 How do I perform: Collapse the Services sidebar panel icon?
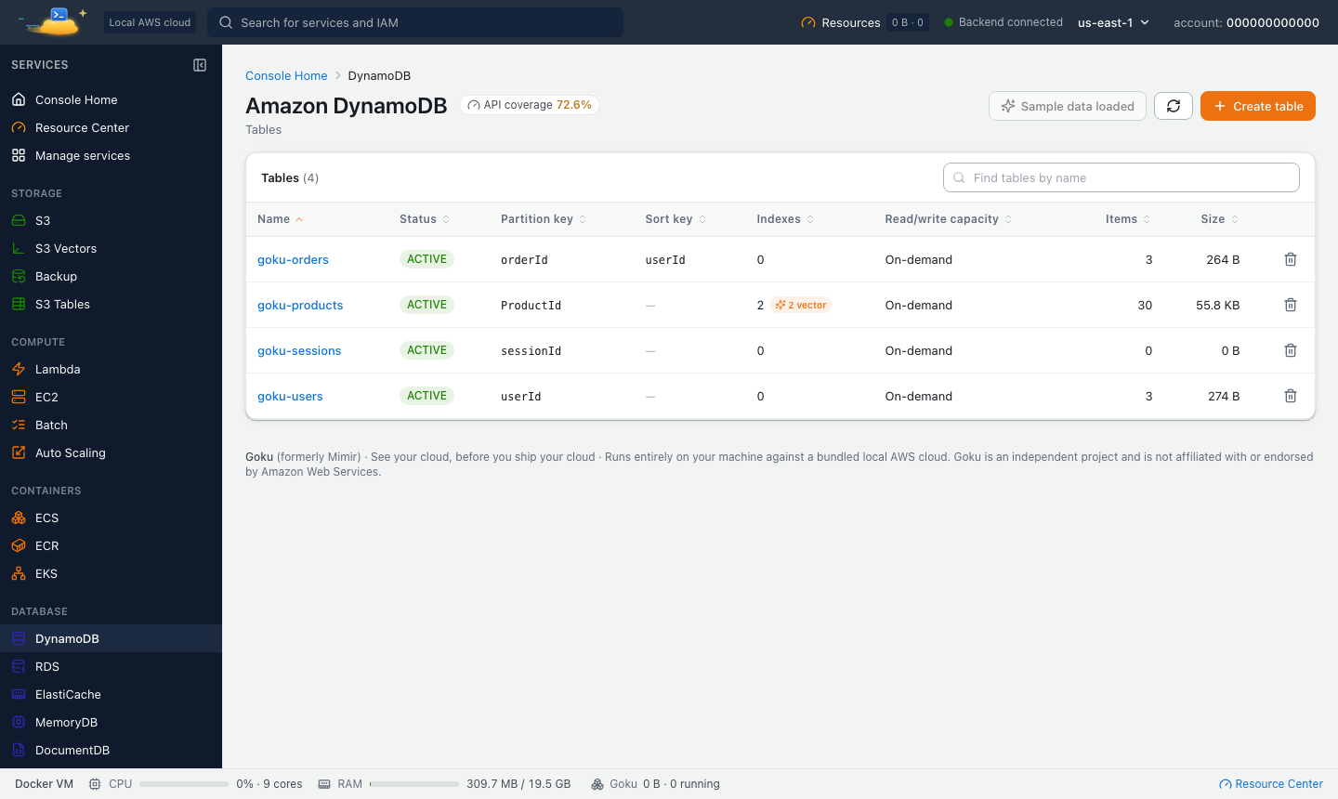tap(200, 65)
